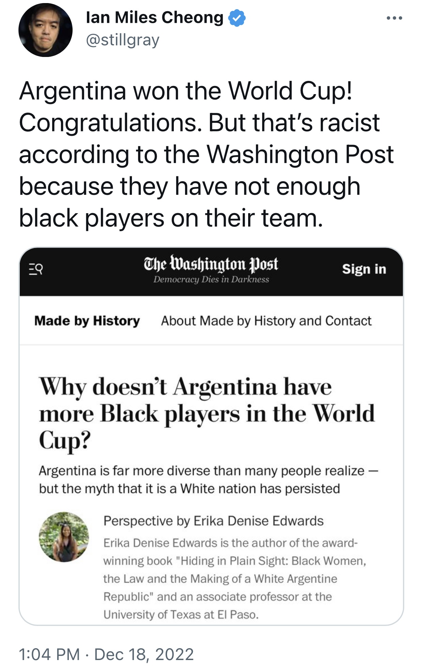Click the author bio text paragraph

[x=230, y=579]
